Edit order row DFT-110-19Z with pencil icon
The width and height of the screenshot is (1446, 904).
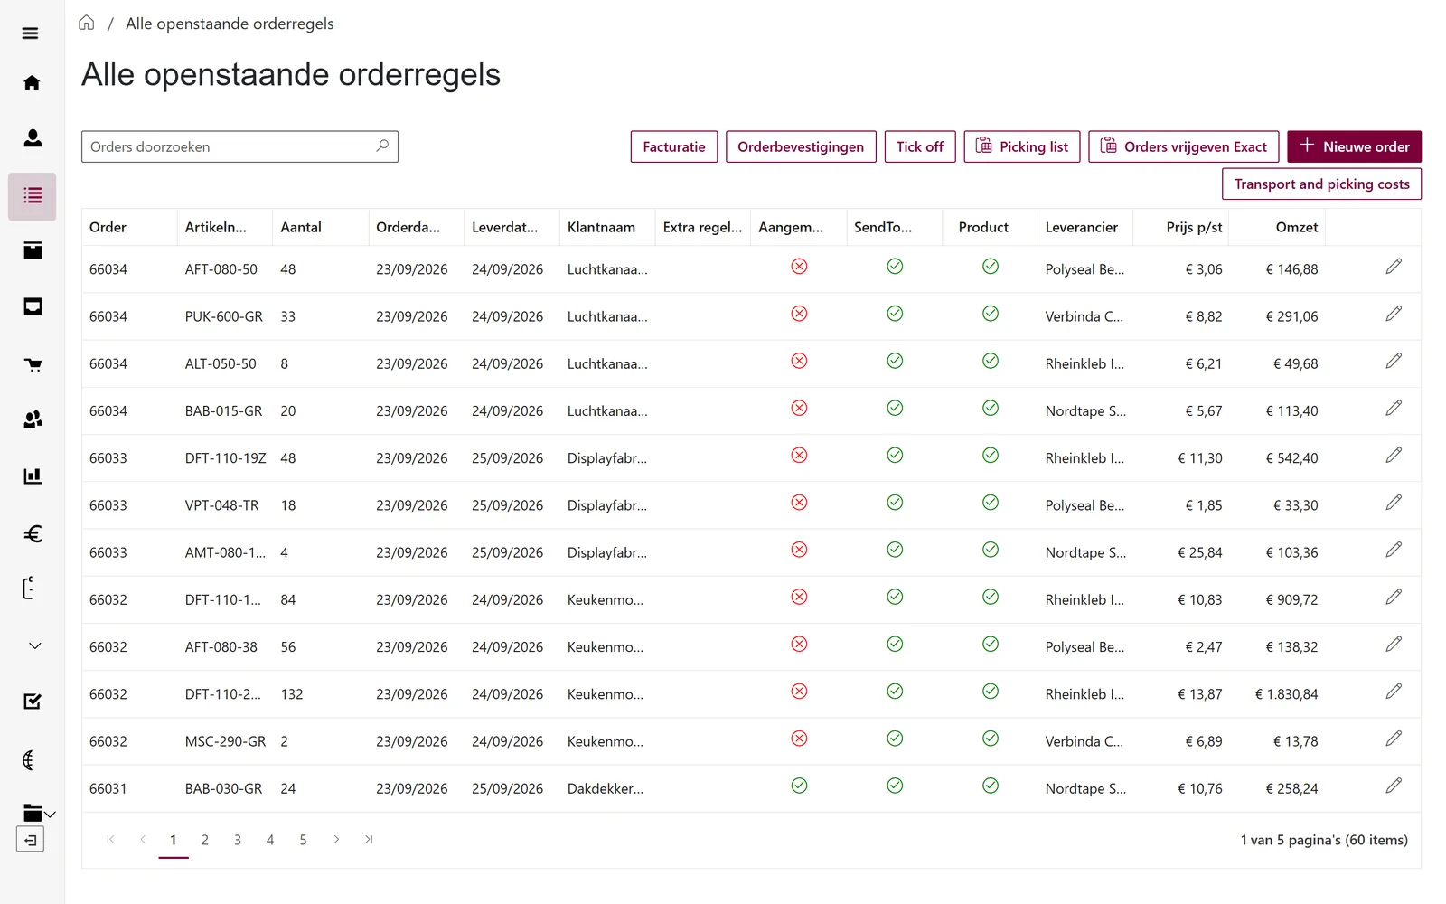pos(1394,455)
